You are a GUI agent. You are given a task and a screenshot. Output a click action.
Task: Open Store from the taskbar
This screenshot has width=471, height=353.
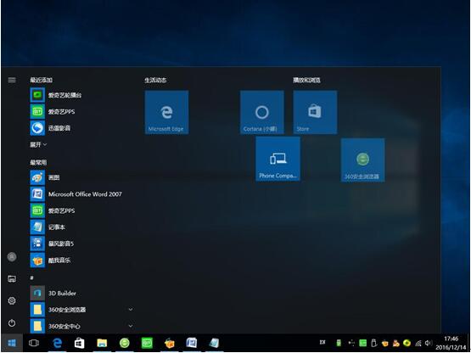point(79,343)
